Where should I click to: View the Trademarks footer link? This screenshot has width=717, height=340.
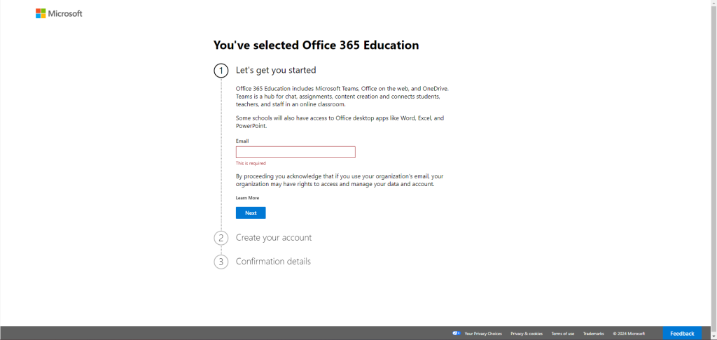point(593,334)
